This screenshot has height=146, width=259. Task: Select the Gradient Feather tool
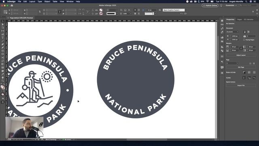click(3, 68)
